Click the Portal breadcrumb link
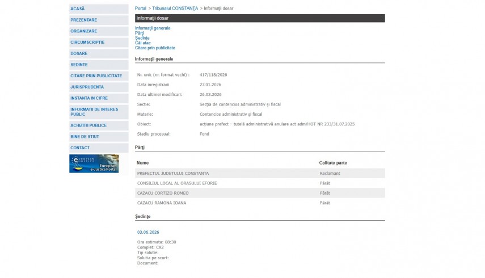Image resolution: width=485 pixels, height=278 pixels. [x=140, y=9]
